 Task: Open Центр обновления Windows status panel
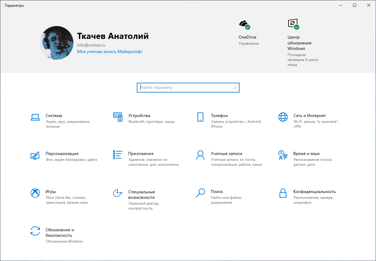(x=292, y=24)
